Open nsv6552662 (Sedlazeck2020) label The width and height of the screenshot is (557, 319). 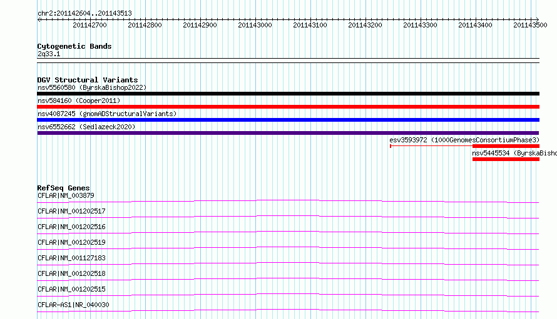coord(86,127)
